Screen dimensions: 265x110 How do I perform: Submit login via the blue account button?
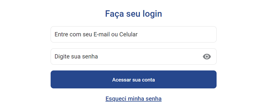pos(133,80)
